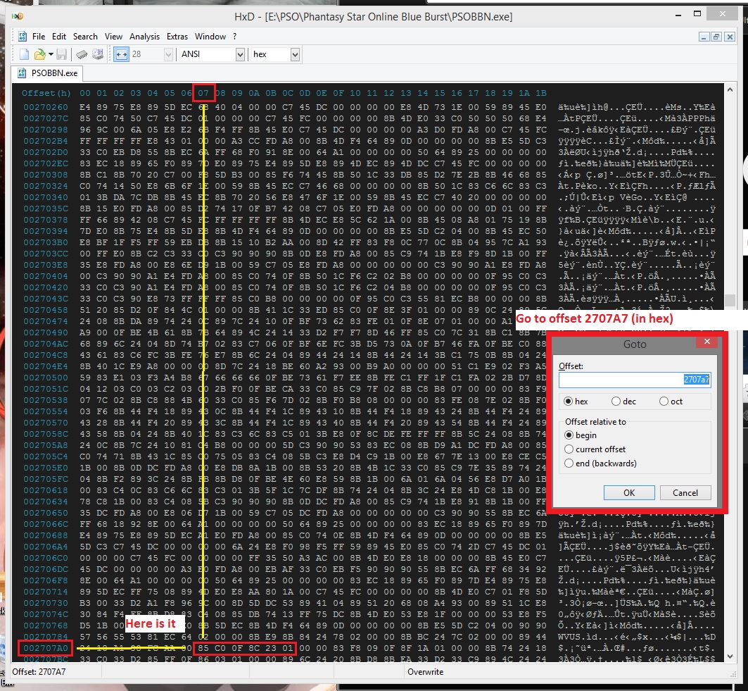Select the dec radio button
The height and width of the screenshot is (691, 748).
click(x=616, y=401)
